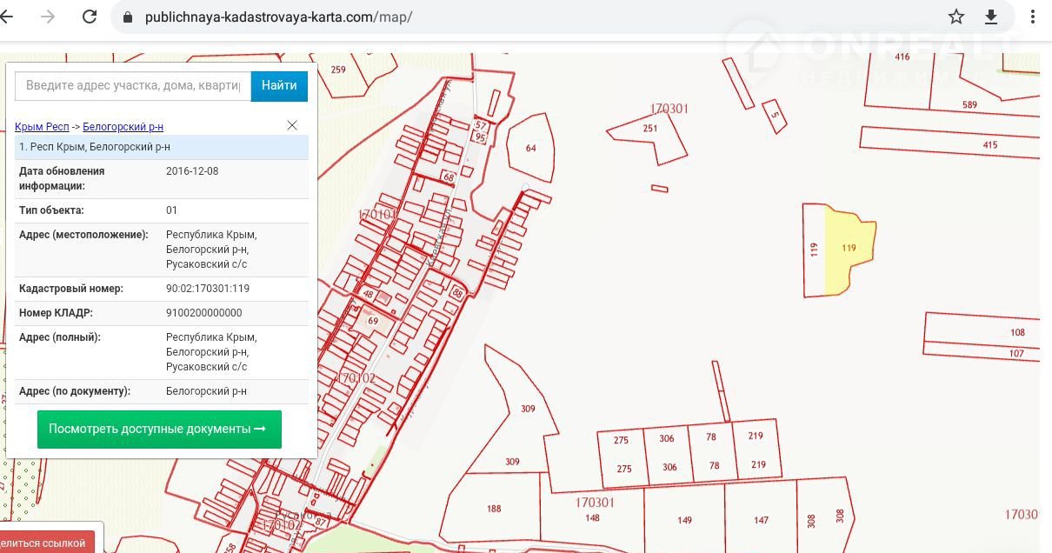Click the padlock site info icon
The height and width of the screenshot is (553, 1052).
point(128,17)
